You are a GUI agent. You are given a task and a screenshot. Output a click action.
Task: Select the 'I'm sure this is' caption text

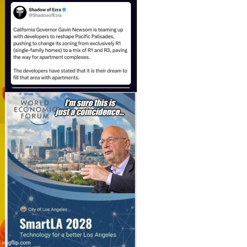(x=90, y=103)
